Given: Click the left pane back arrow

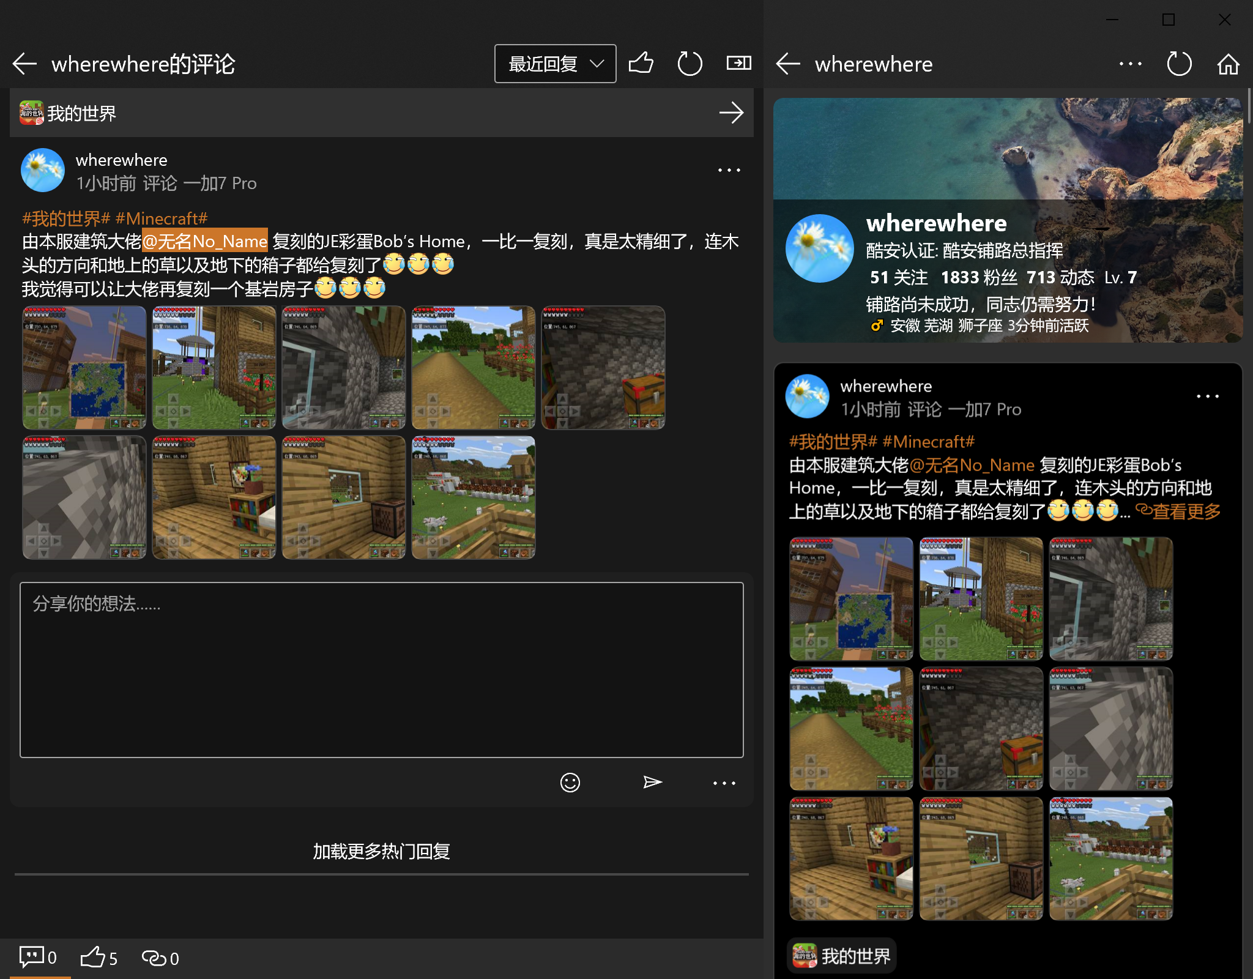Looking at the screenshot, I should coord(25,64).
